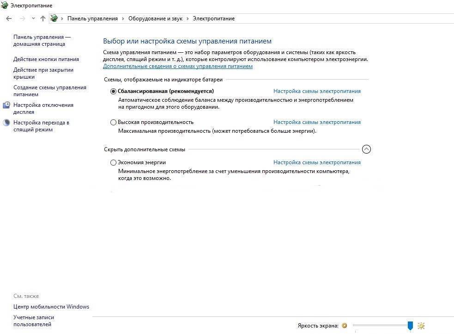Screen dimensions: 454x334
Task: Open Оборудование и звук breadcrumb item
Action: pyautogui.click(x=155, y=19)
